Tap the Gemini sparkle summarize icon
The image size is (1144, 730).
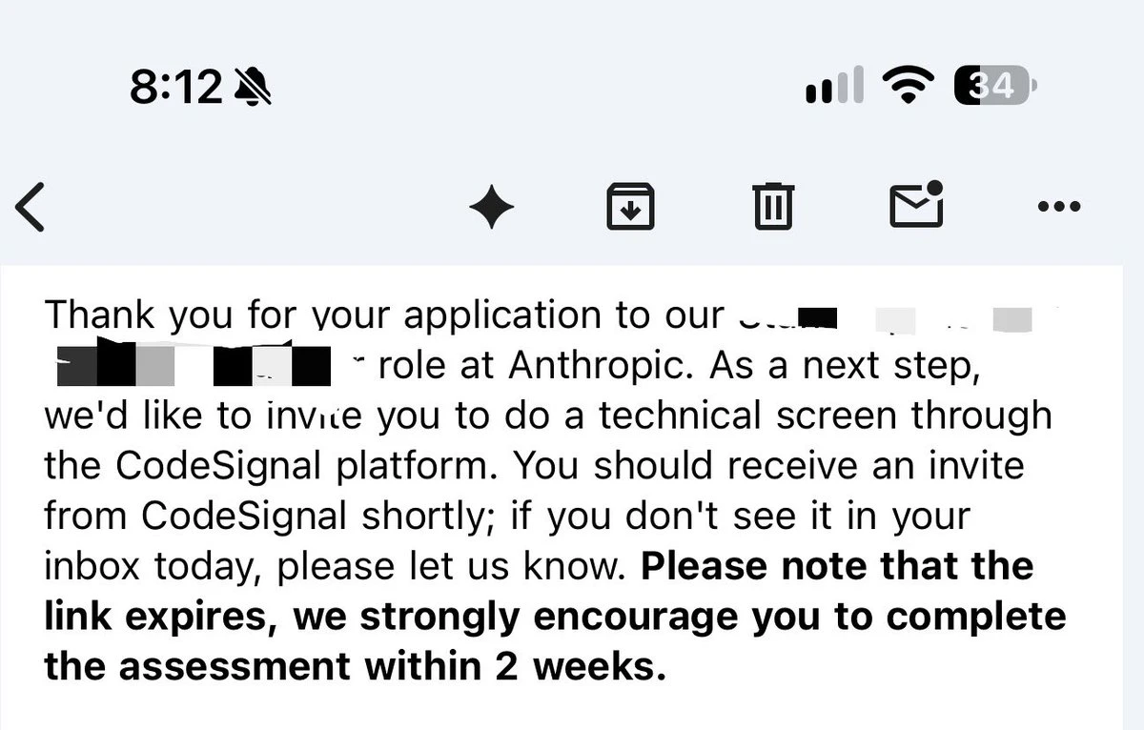coord(492,206)
